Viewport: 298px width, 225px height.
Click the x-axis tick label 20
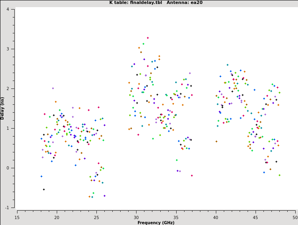57,217
